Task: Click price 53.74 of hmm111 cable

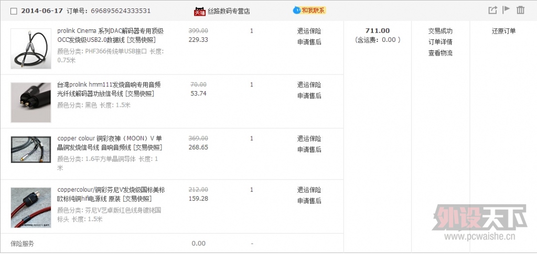Action: (198, 93)
